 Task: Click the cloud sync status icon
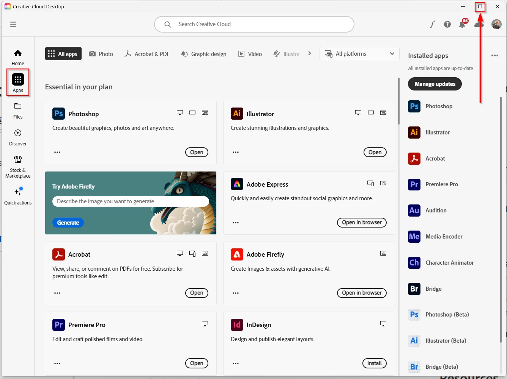[479, 24]
